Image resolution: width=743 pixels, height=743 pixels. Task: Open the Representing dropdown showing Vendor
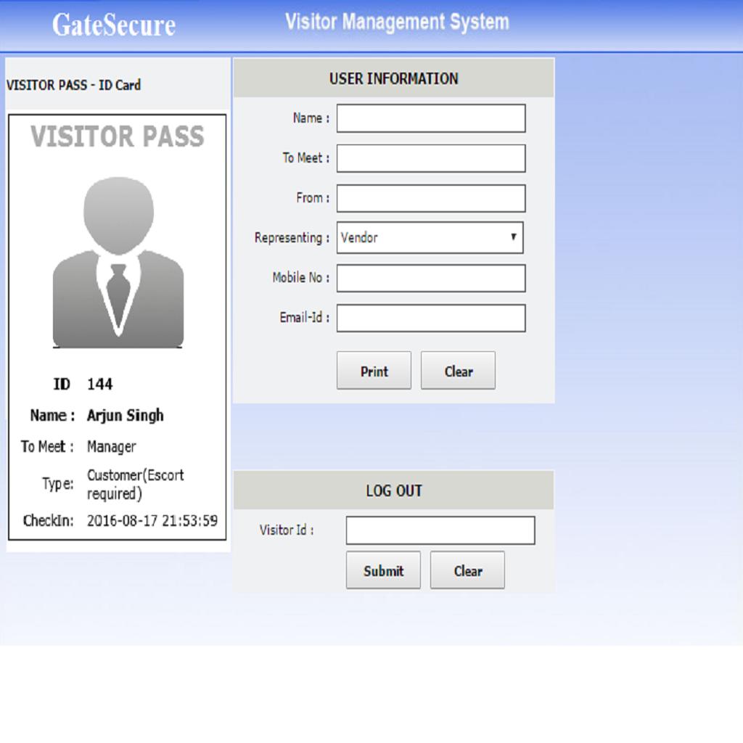click(x=430, y=238)
